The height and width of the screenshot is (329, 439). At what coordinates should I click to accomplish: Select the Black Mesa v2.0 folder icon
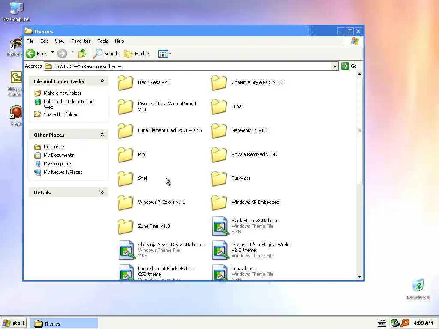pyautogui.click(x=126, y=83)
